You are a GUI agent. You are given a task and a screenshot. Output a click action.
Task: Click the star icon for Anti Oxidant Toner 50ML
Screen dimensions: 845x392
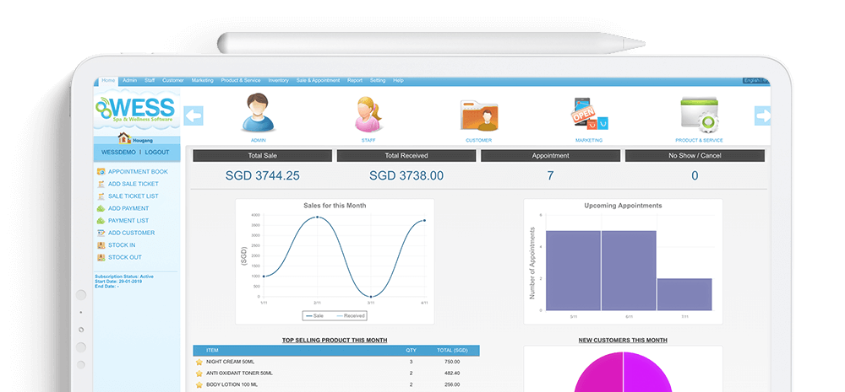tap(199, 373)
